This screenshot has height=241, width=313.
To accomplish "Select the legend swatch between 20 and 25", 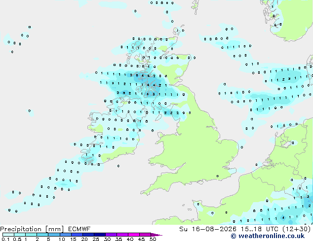I will point(88,235).
